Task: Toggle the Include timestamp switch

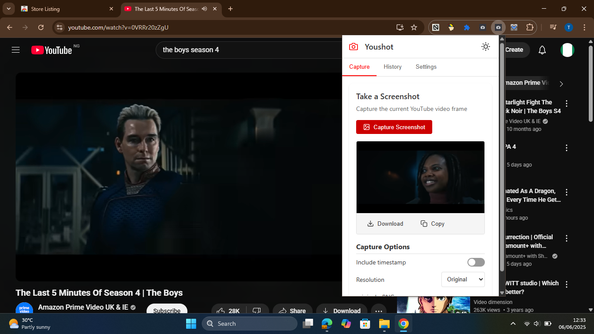Action: [x=476, y=262]
